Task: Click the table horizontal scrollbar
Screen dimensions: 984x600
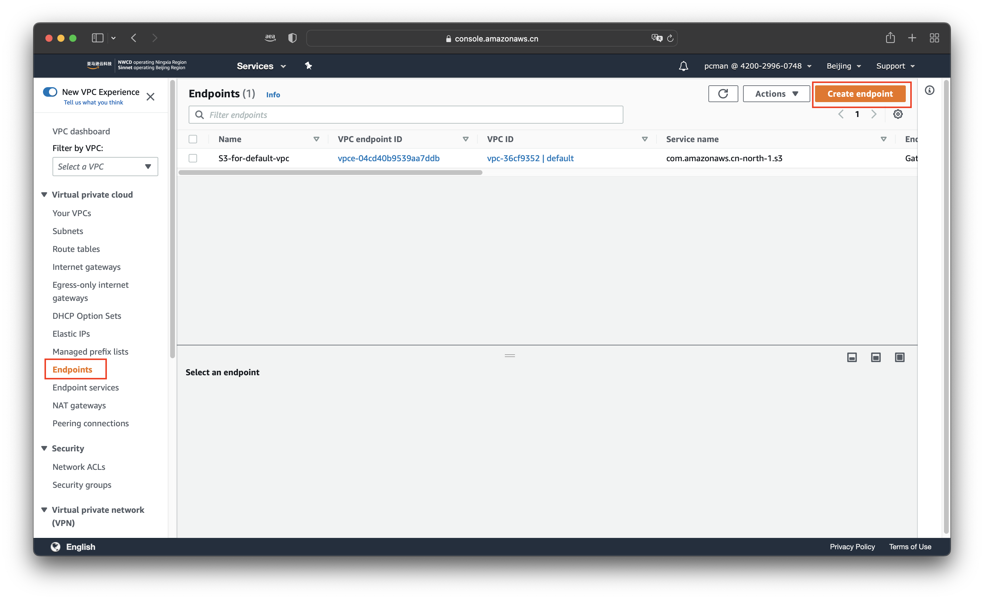Action: tap(330, 173)
